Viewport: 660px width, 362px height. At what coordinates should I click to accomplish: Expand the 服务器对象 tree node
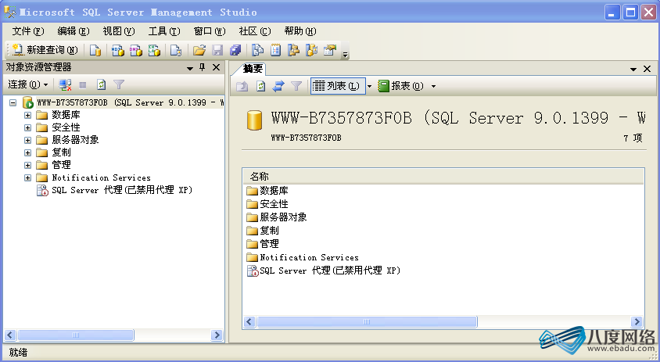[x=28, y=140]
